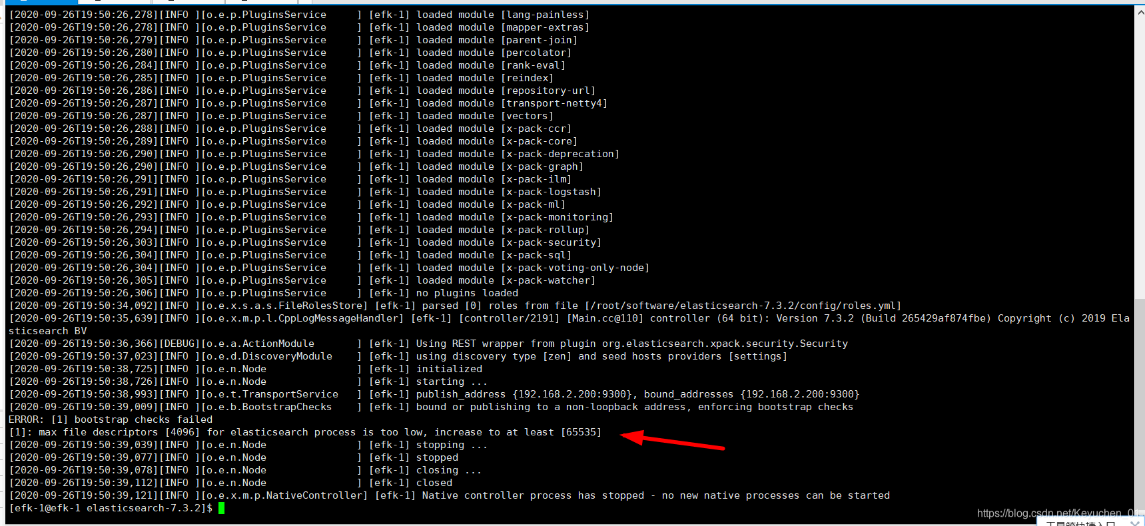1145x526 pixels.
Task: Select the [x-pack-monitoring] module line
Action: tap(311, 217)
